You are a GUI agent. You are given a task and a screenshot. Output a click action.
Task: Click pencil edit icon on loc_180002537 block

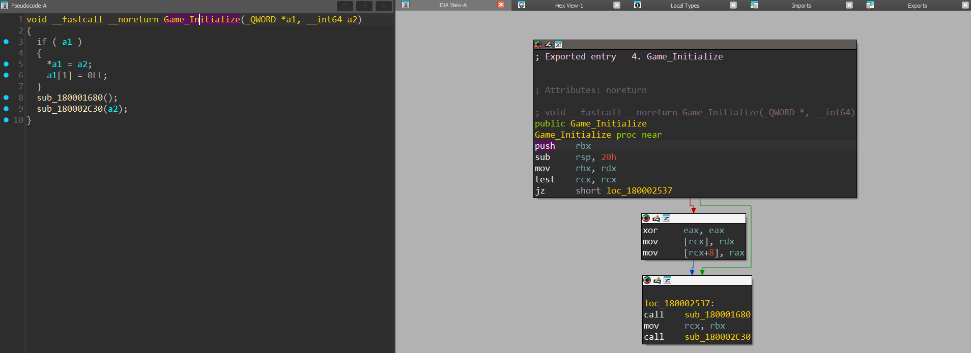coord(657,280)
